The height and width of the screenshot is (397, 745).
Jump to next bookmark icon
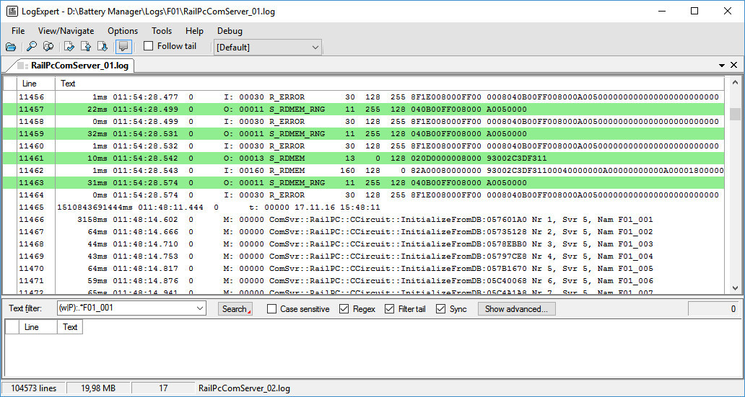[103, 47]
